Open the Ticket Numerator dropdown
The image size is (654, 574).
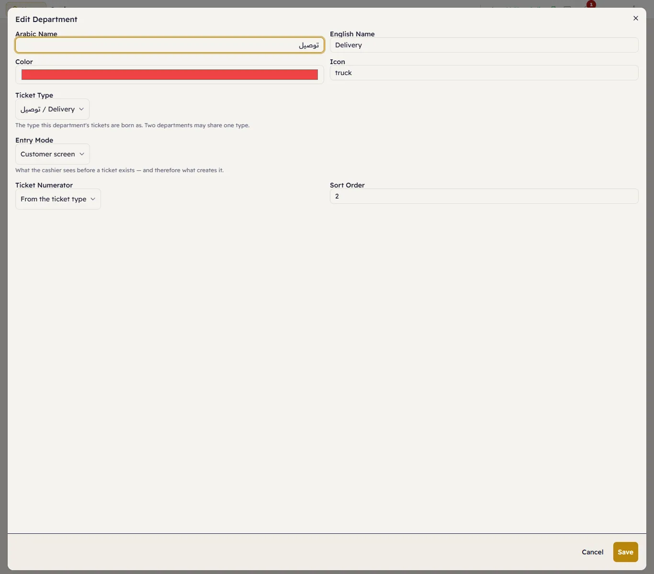(x=58, y=199)
